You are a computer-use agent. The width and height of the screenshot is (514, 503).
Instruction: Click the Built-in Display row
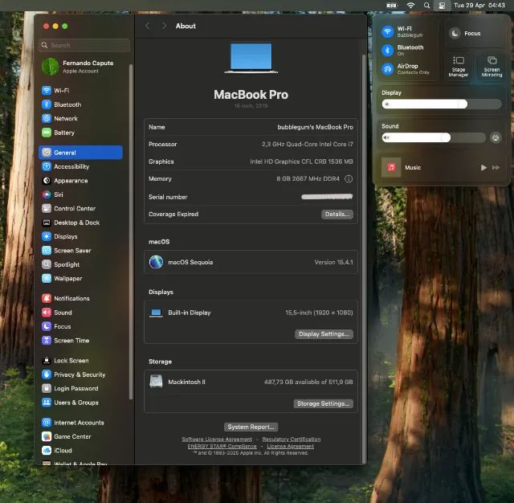pos(251,313)
